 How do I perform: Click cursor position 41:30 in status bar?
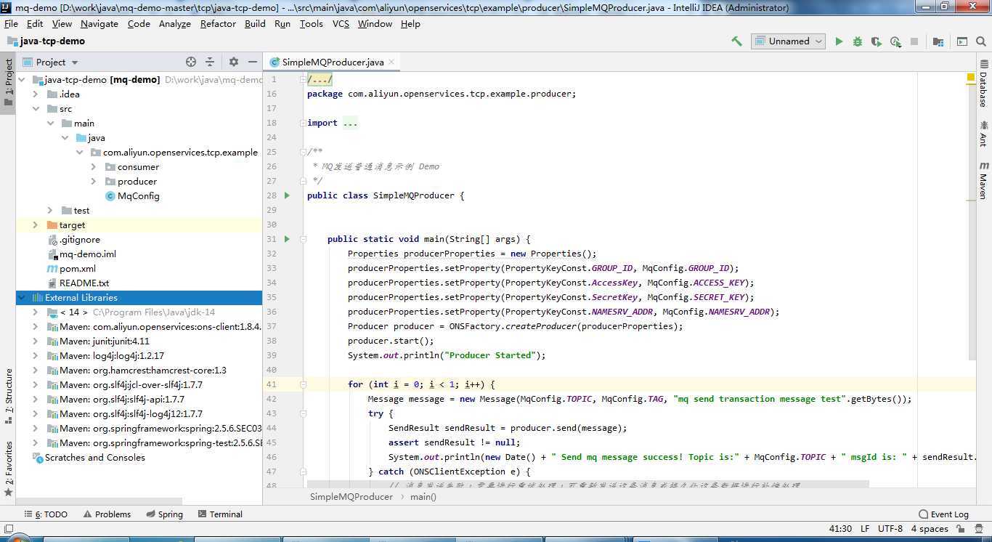[840, 529]
